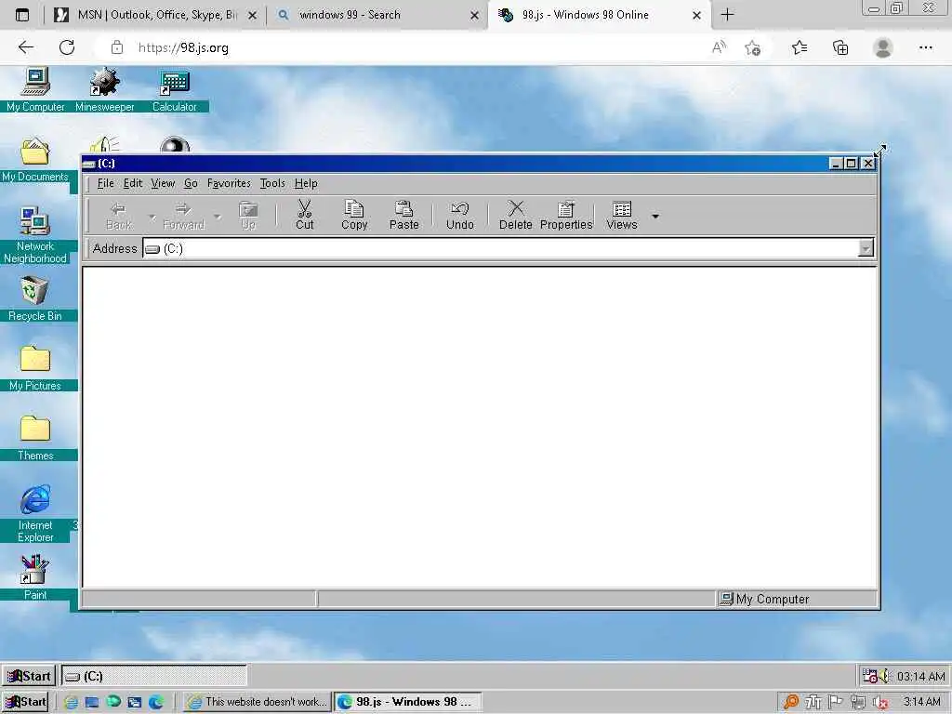Close the windows 99 Search tab
Image resolution: width=952 pixels, height=714 pixels.
point(474,15)
